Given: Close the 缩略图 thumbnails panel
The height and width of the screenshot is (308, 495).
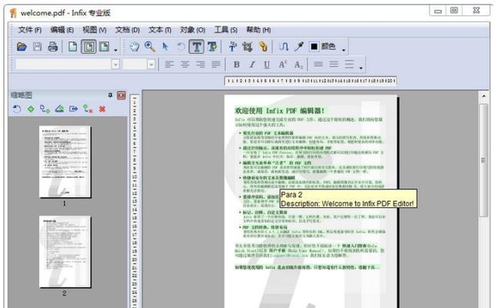Looking at the screenshot, I should (x=121, y=95).
